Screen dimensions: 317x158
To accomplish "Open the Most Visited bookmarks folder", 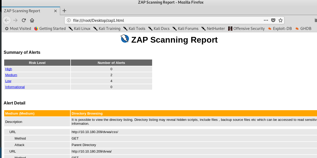I will pos(18,29).
